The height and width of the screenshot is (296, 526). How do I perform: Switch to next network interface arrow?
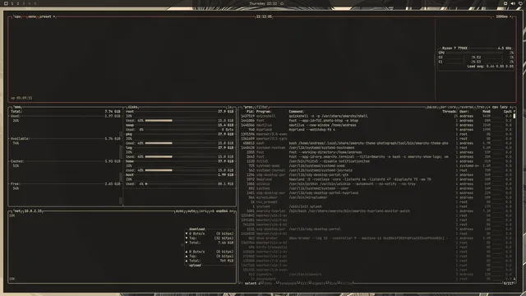pyautogui.click(x=232, y=211)
